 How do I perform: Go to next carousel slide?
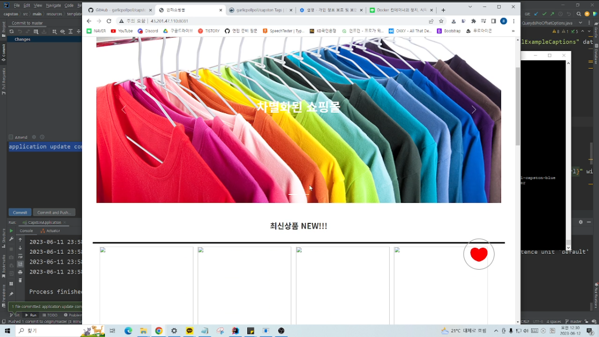click(474, 110)
